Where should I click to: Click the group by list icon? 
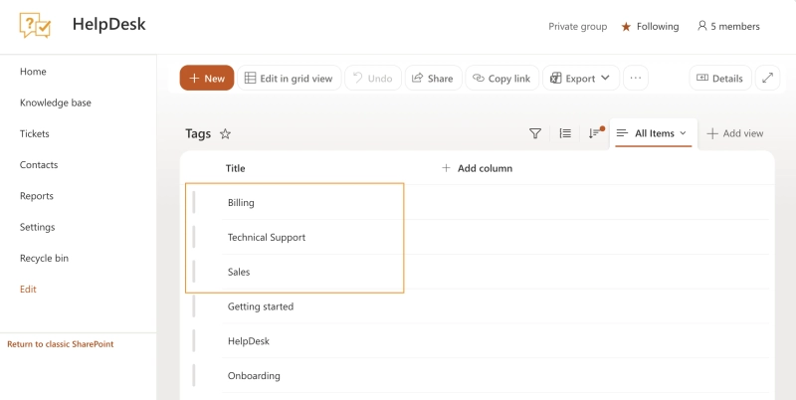click(x=565, y=133)
